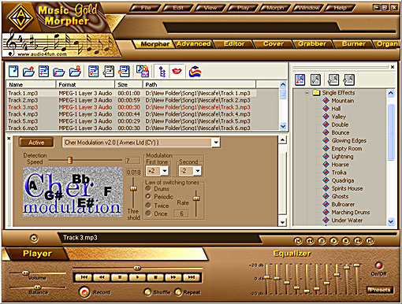Click the folder icon with red up arrow
The image size is (402, 304).
28,72
